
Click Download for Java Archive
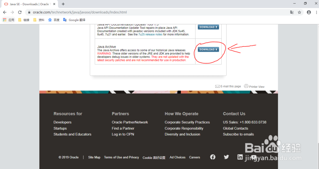tap(208, 49)
